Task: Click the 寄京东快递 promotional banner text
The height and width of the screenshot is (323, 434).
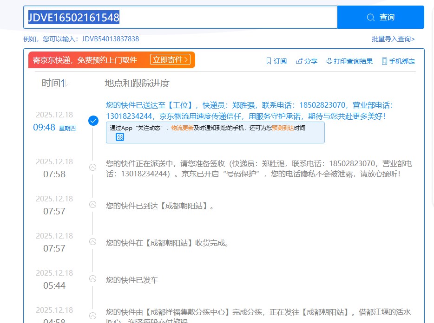Action: click(85, 60)
